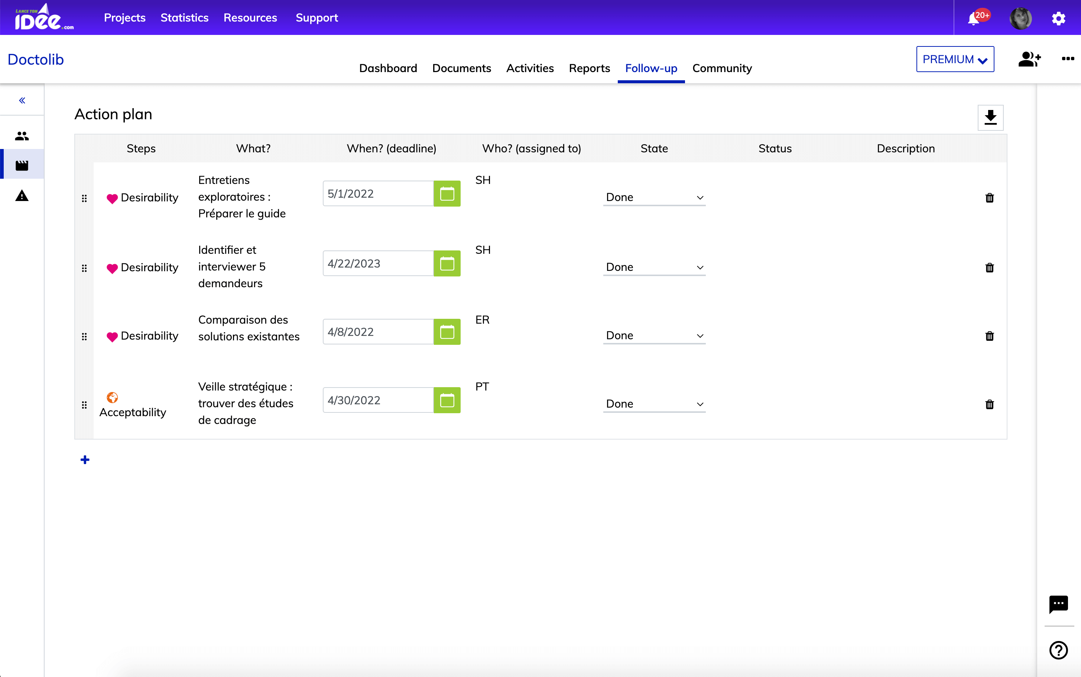This screenshot has height=677, width=1081.
Task: Open the Doctolib project title link
Action: tap(36, 59)
